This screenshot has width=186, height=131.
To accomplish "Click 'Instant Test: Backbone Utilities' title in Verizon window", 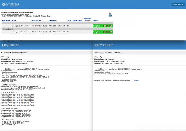I will [14, 53].
